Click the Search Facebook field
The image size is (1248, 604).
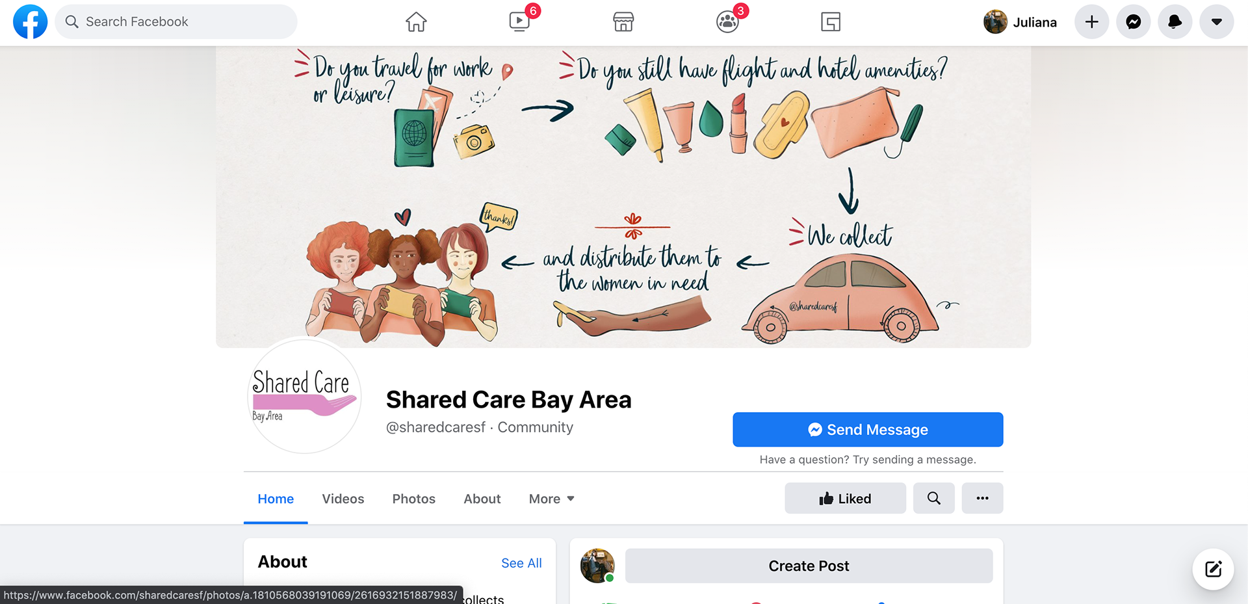[x=176, y=21]
